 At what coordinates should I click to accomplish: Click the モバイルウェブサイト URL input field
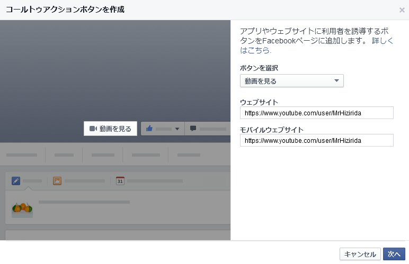(x=316, y=140)
